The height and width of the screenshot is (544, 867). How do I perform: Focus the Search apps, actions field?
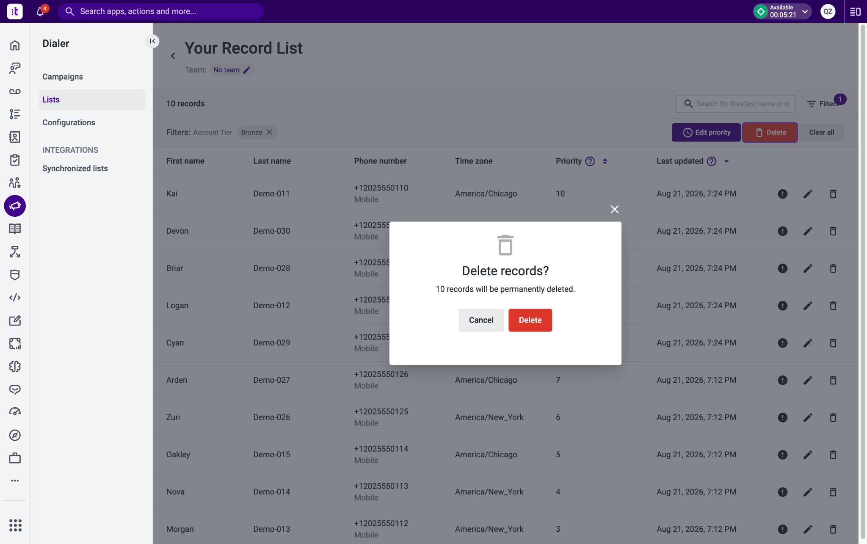coord(161,11)
